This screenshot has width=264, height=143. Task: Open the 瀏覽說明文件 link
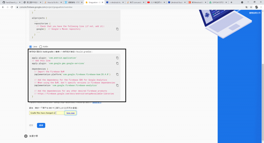(255, 13)
